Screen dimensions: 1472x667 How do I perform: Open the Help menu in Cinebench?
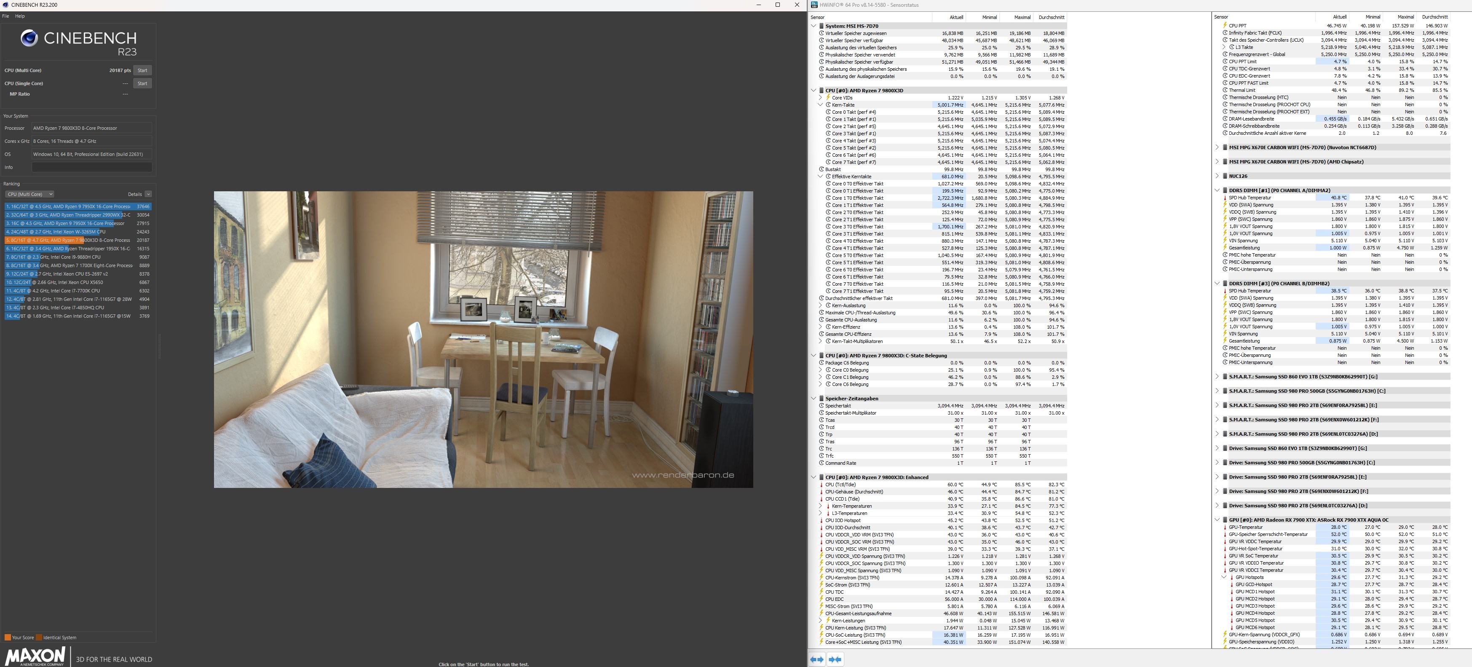[20, 16]
